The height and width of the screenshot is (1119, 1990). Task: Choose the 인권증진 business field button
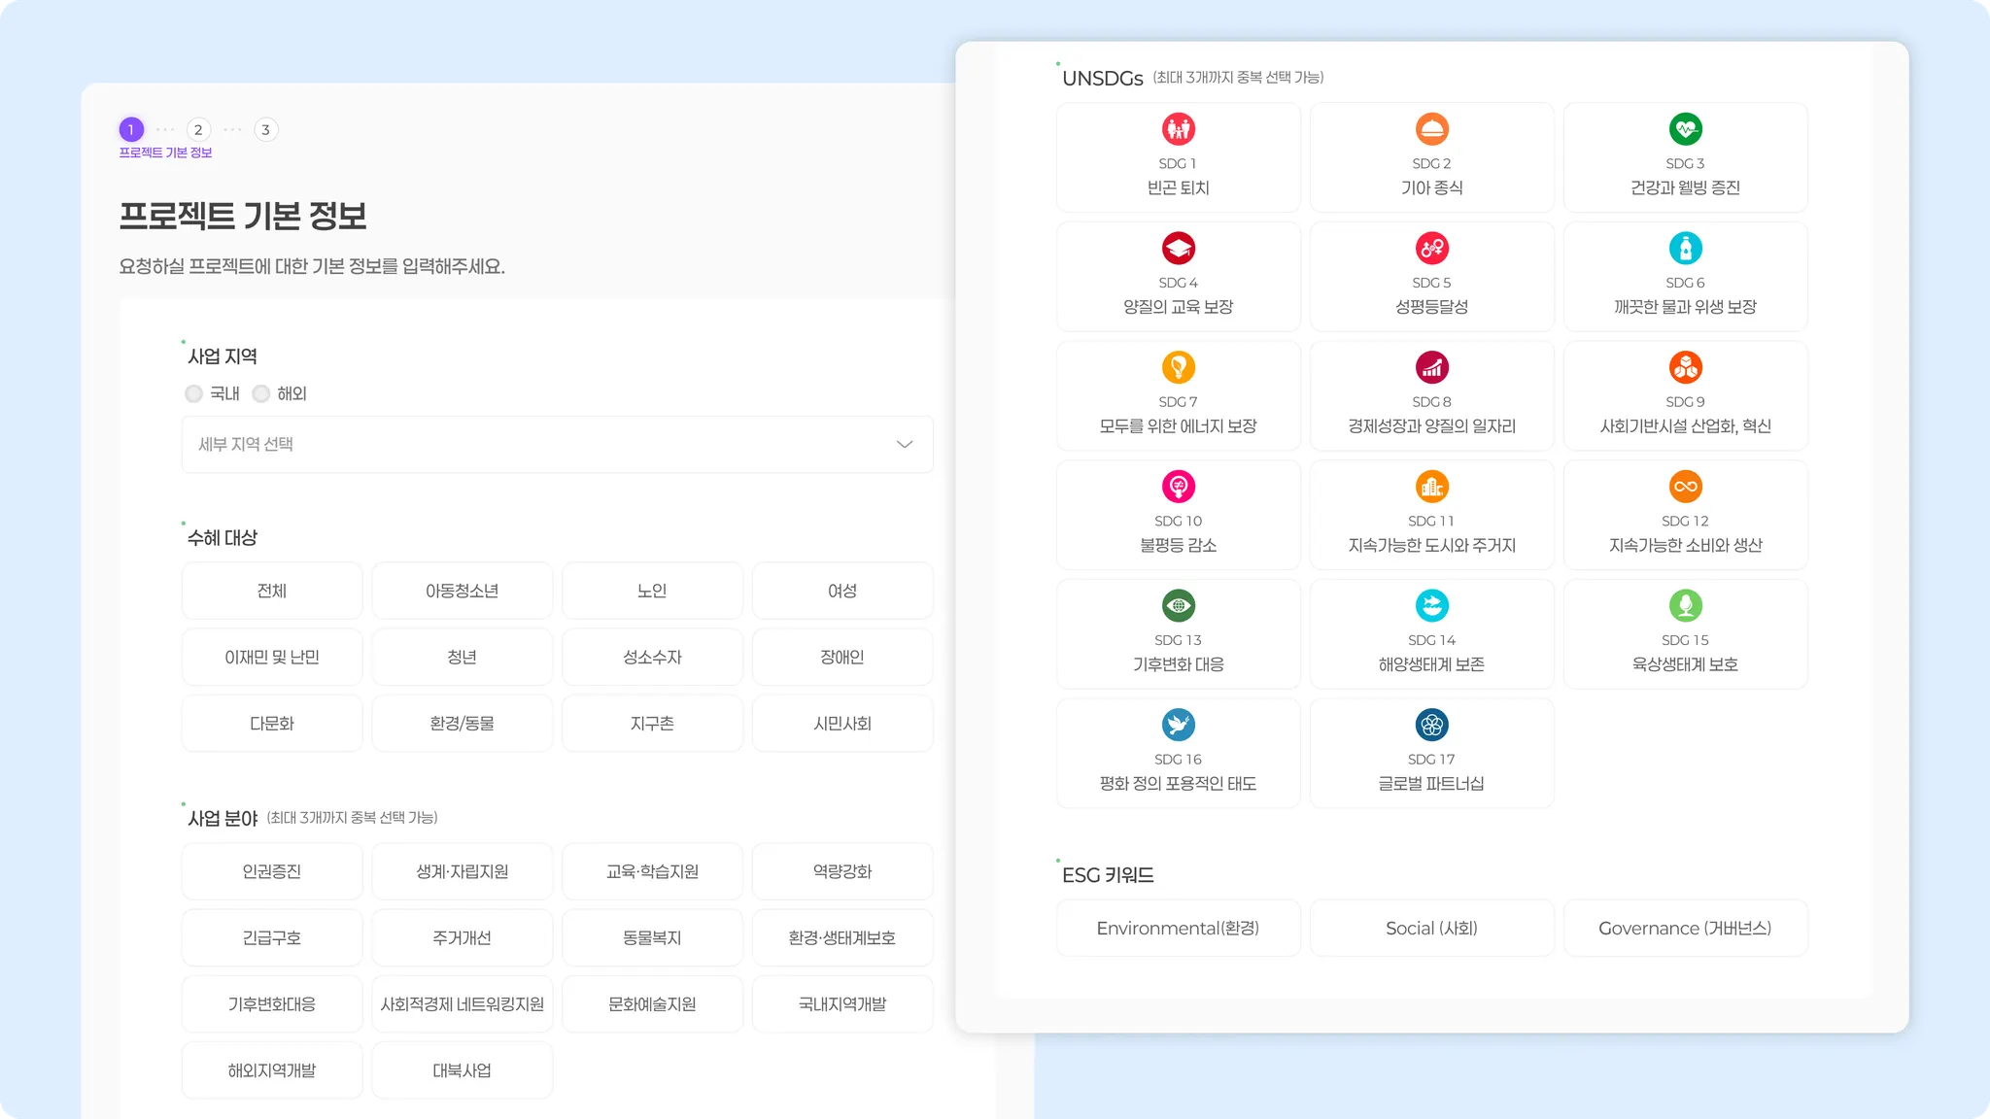[x=271, y=871]
